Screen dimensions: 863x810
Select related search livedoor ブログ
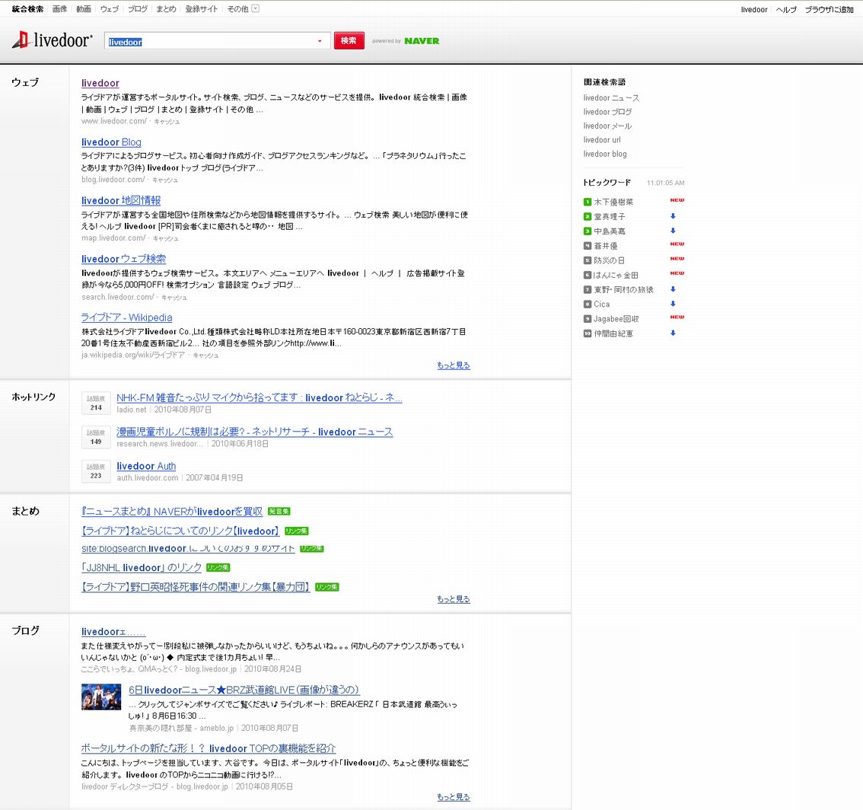point(607,112)
